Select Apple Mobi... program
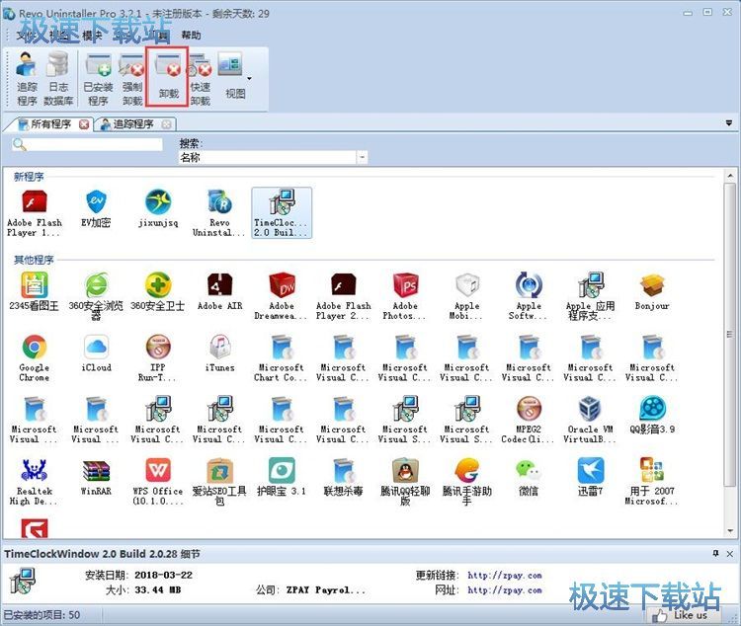741x626 pixels. coord(467,296)
